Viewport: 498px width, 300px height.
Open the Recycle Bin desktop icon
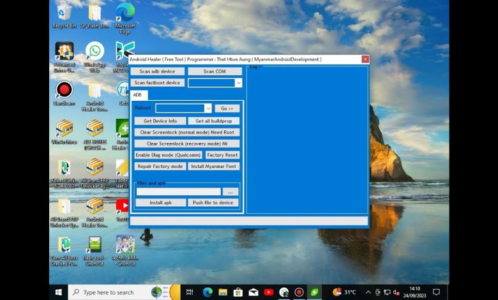[64, 13]
